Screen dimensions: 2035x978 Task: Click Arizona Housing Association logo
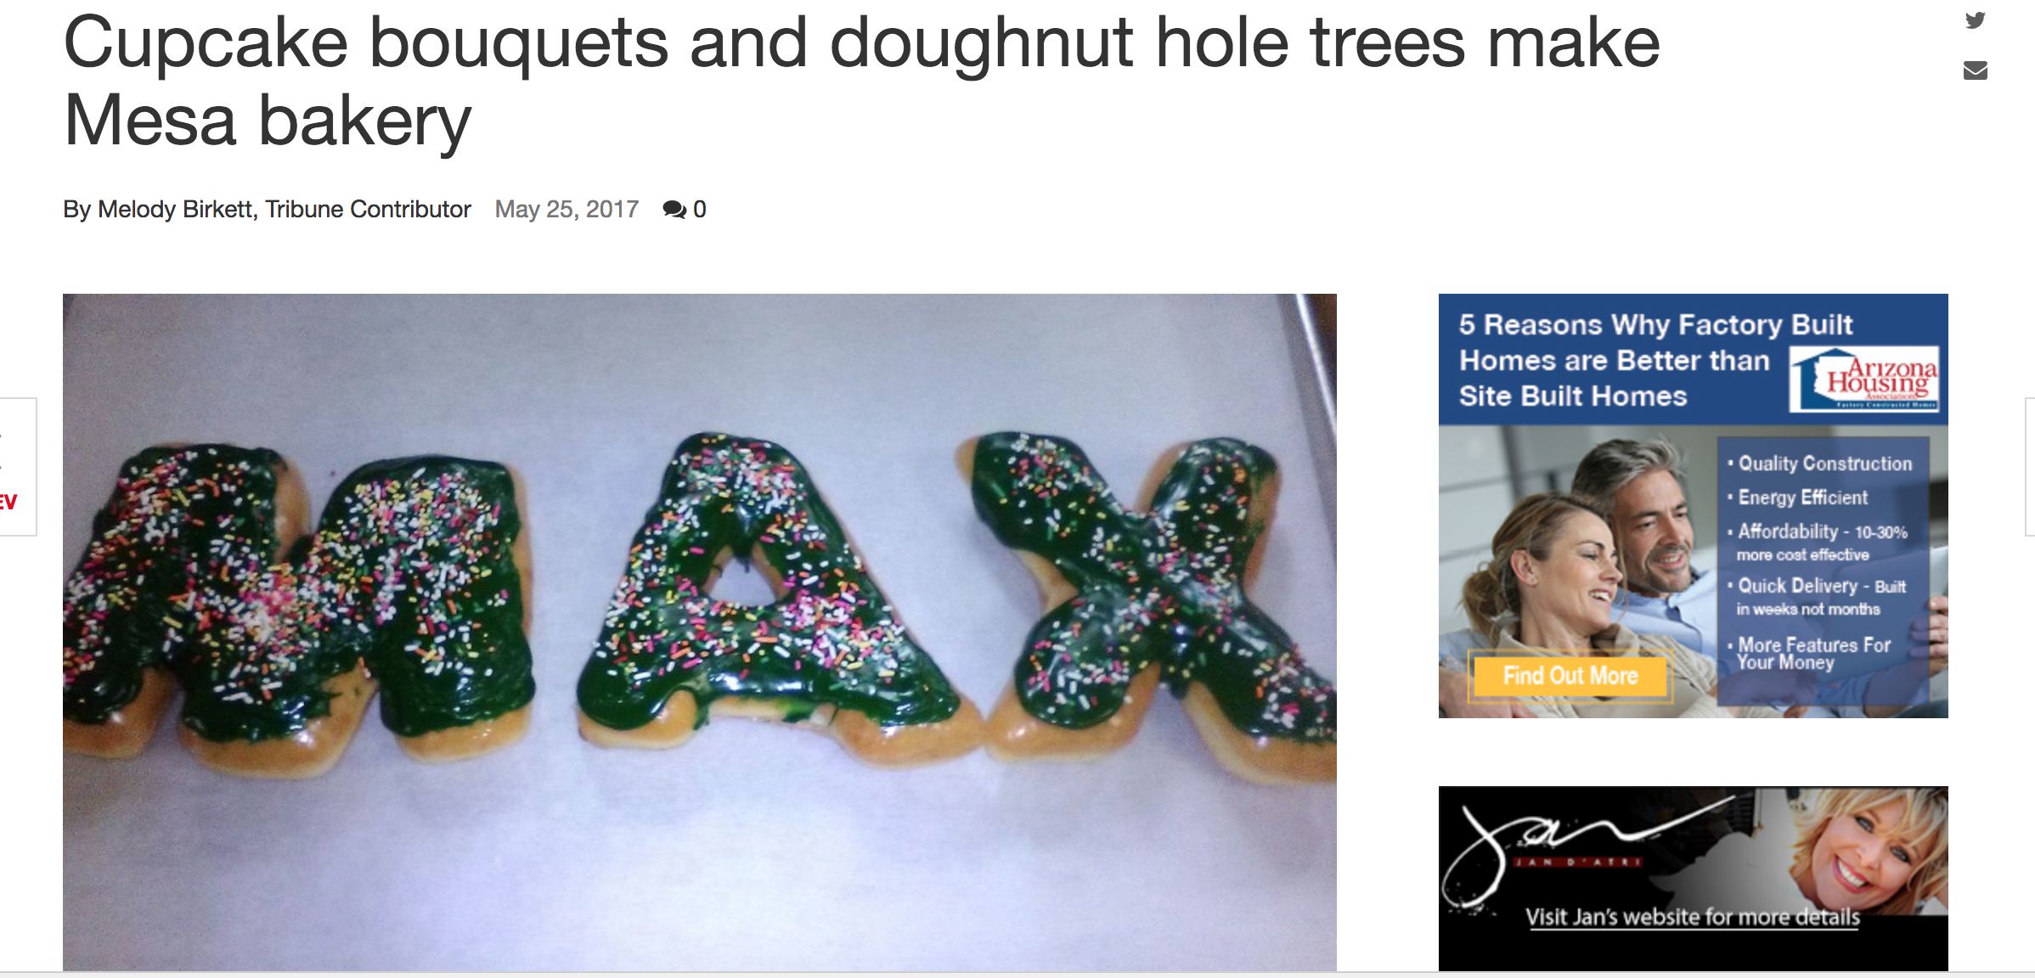[1863, 379]
